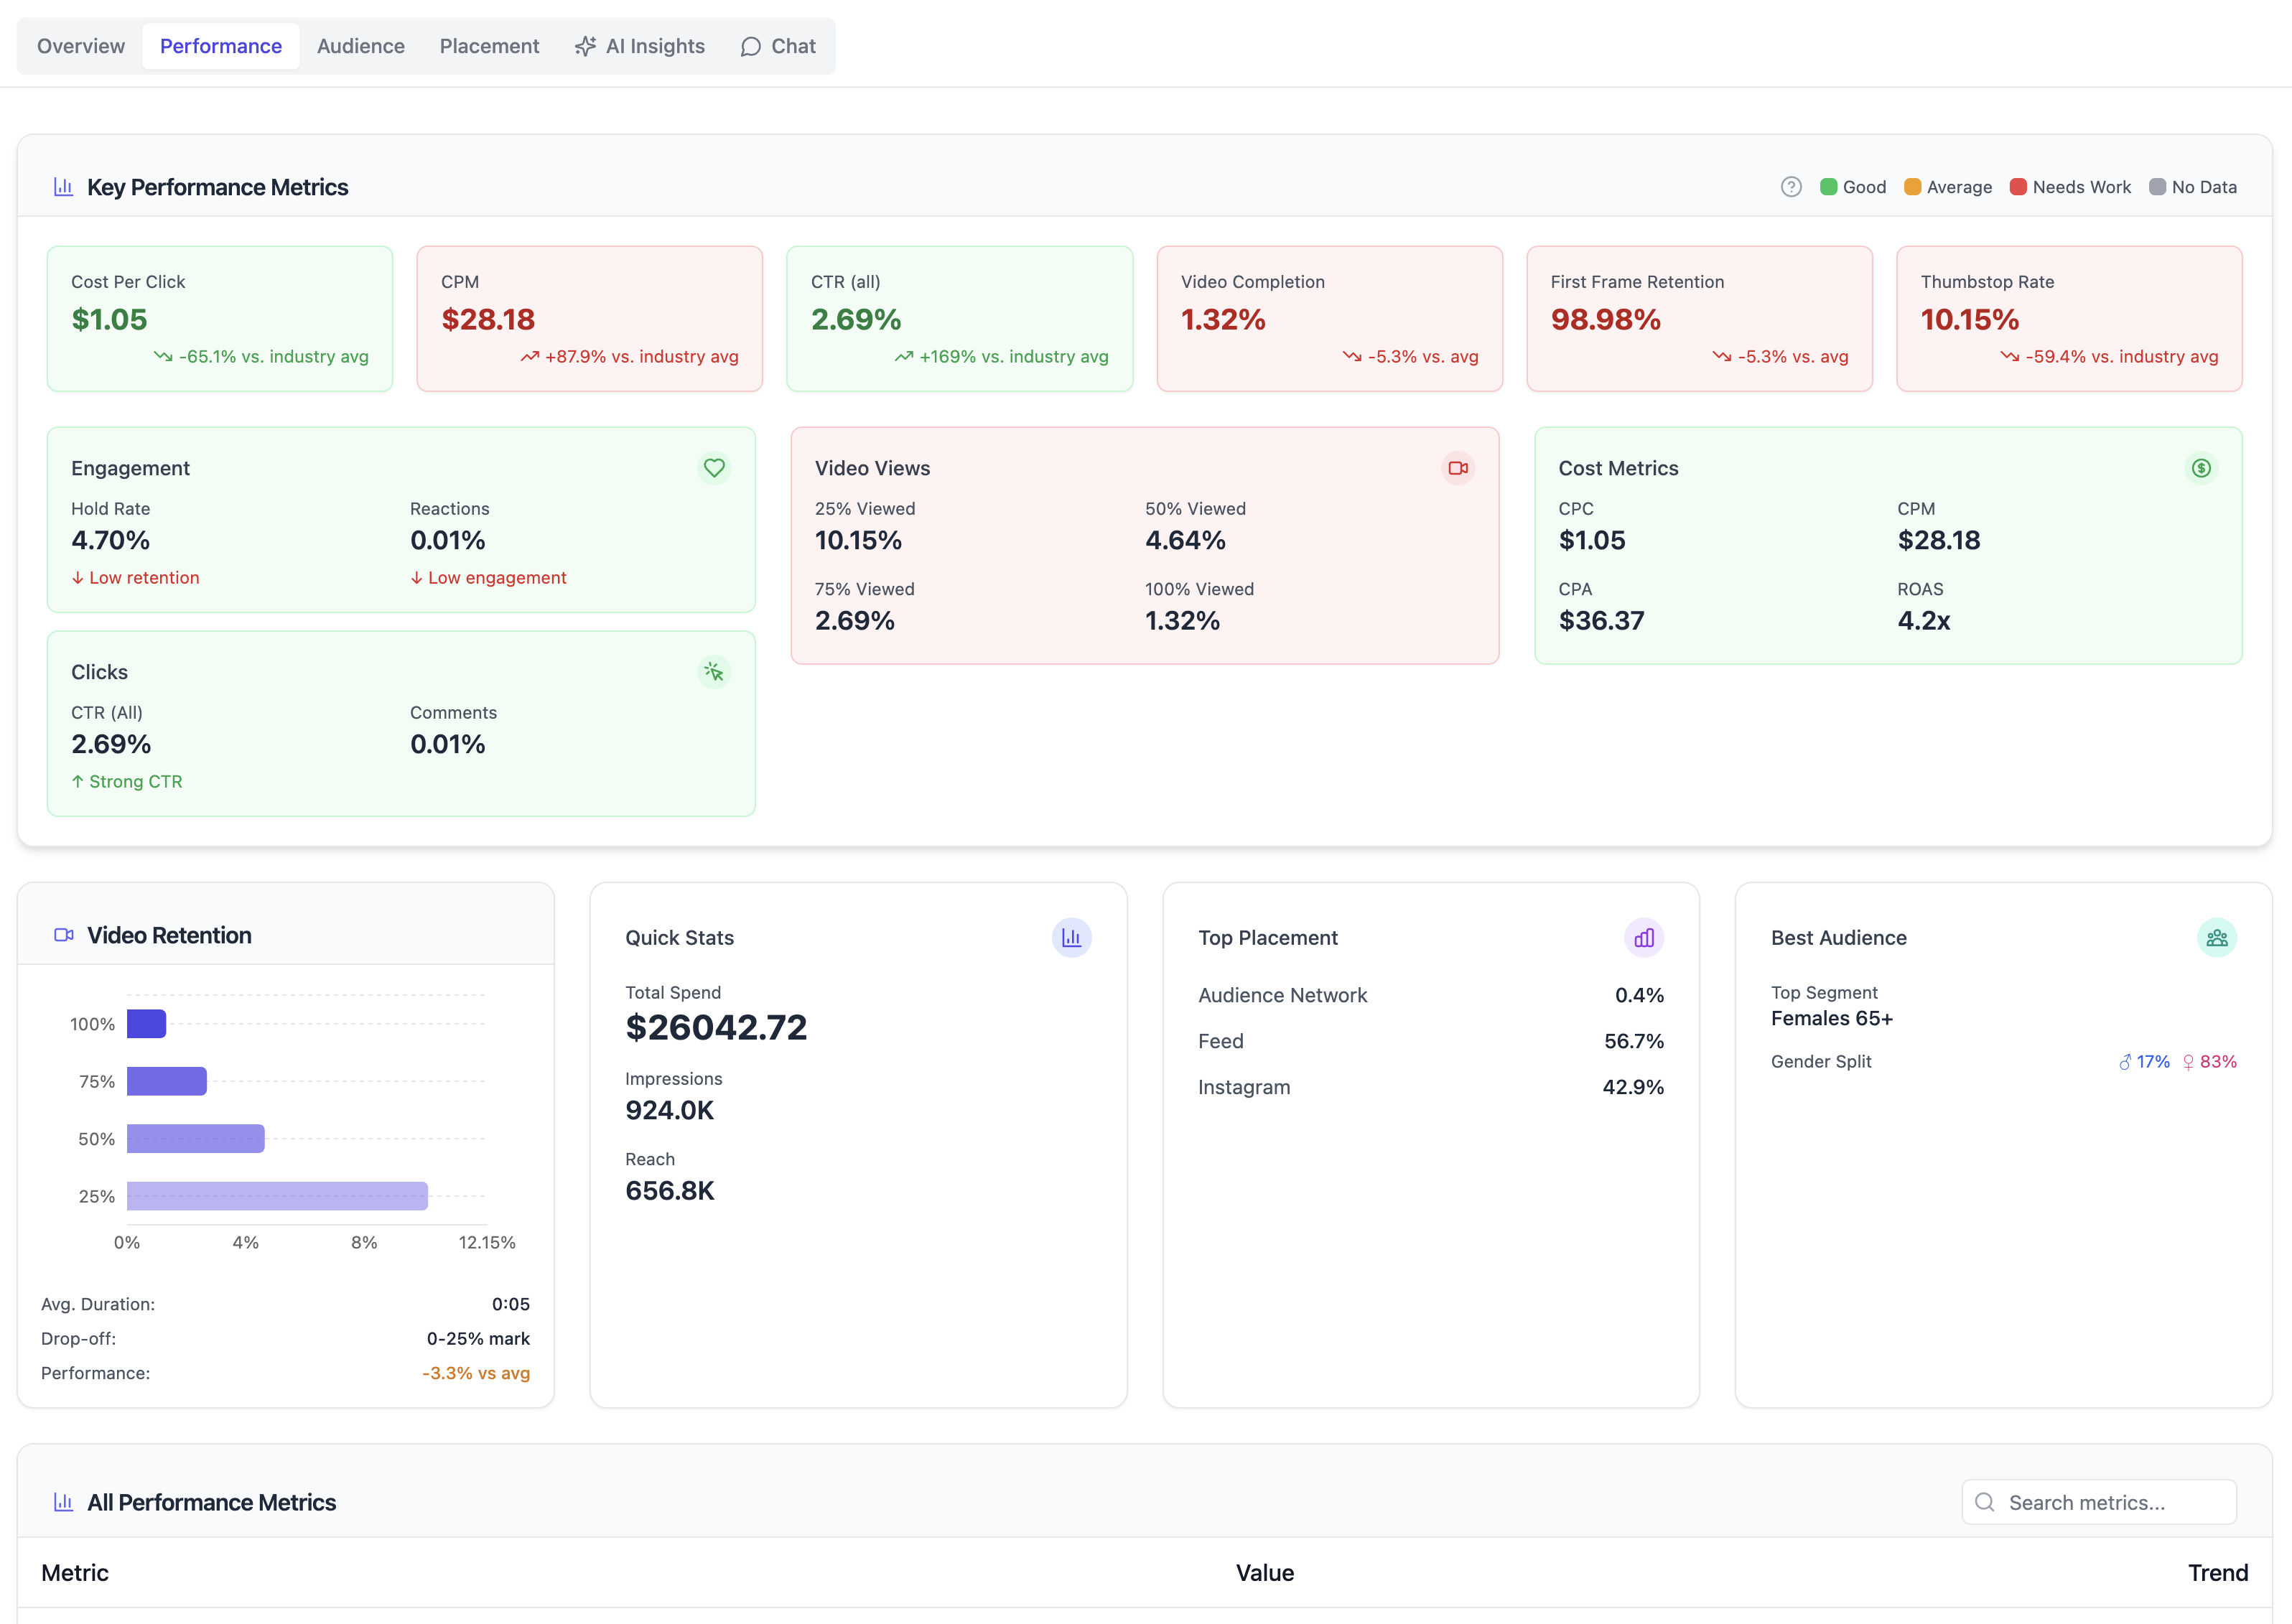Click the Search metrics input field

2100,1502
